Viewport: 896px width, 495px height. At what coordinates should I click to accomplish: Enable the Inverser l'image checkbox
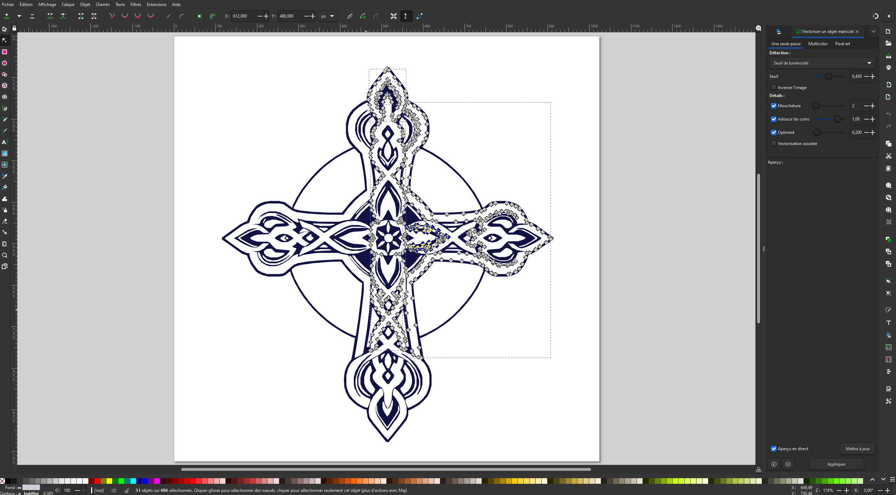774,88
